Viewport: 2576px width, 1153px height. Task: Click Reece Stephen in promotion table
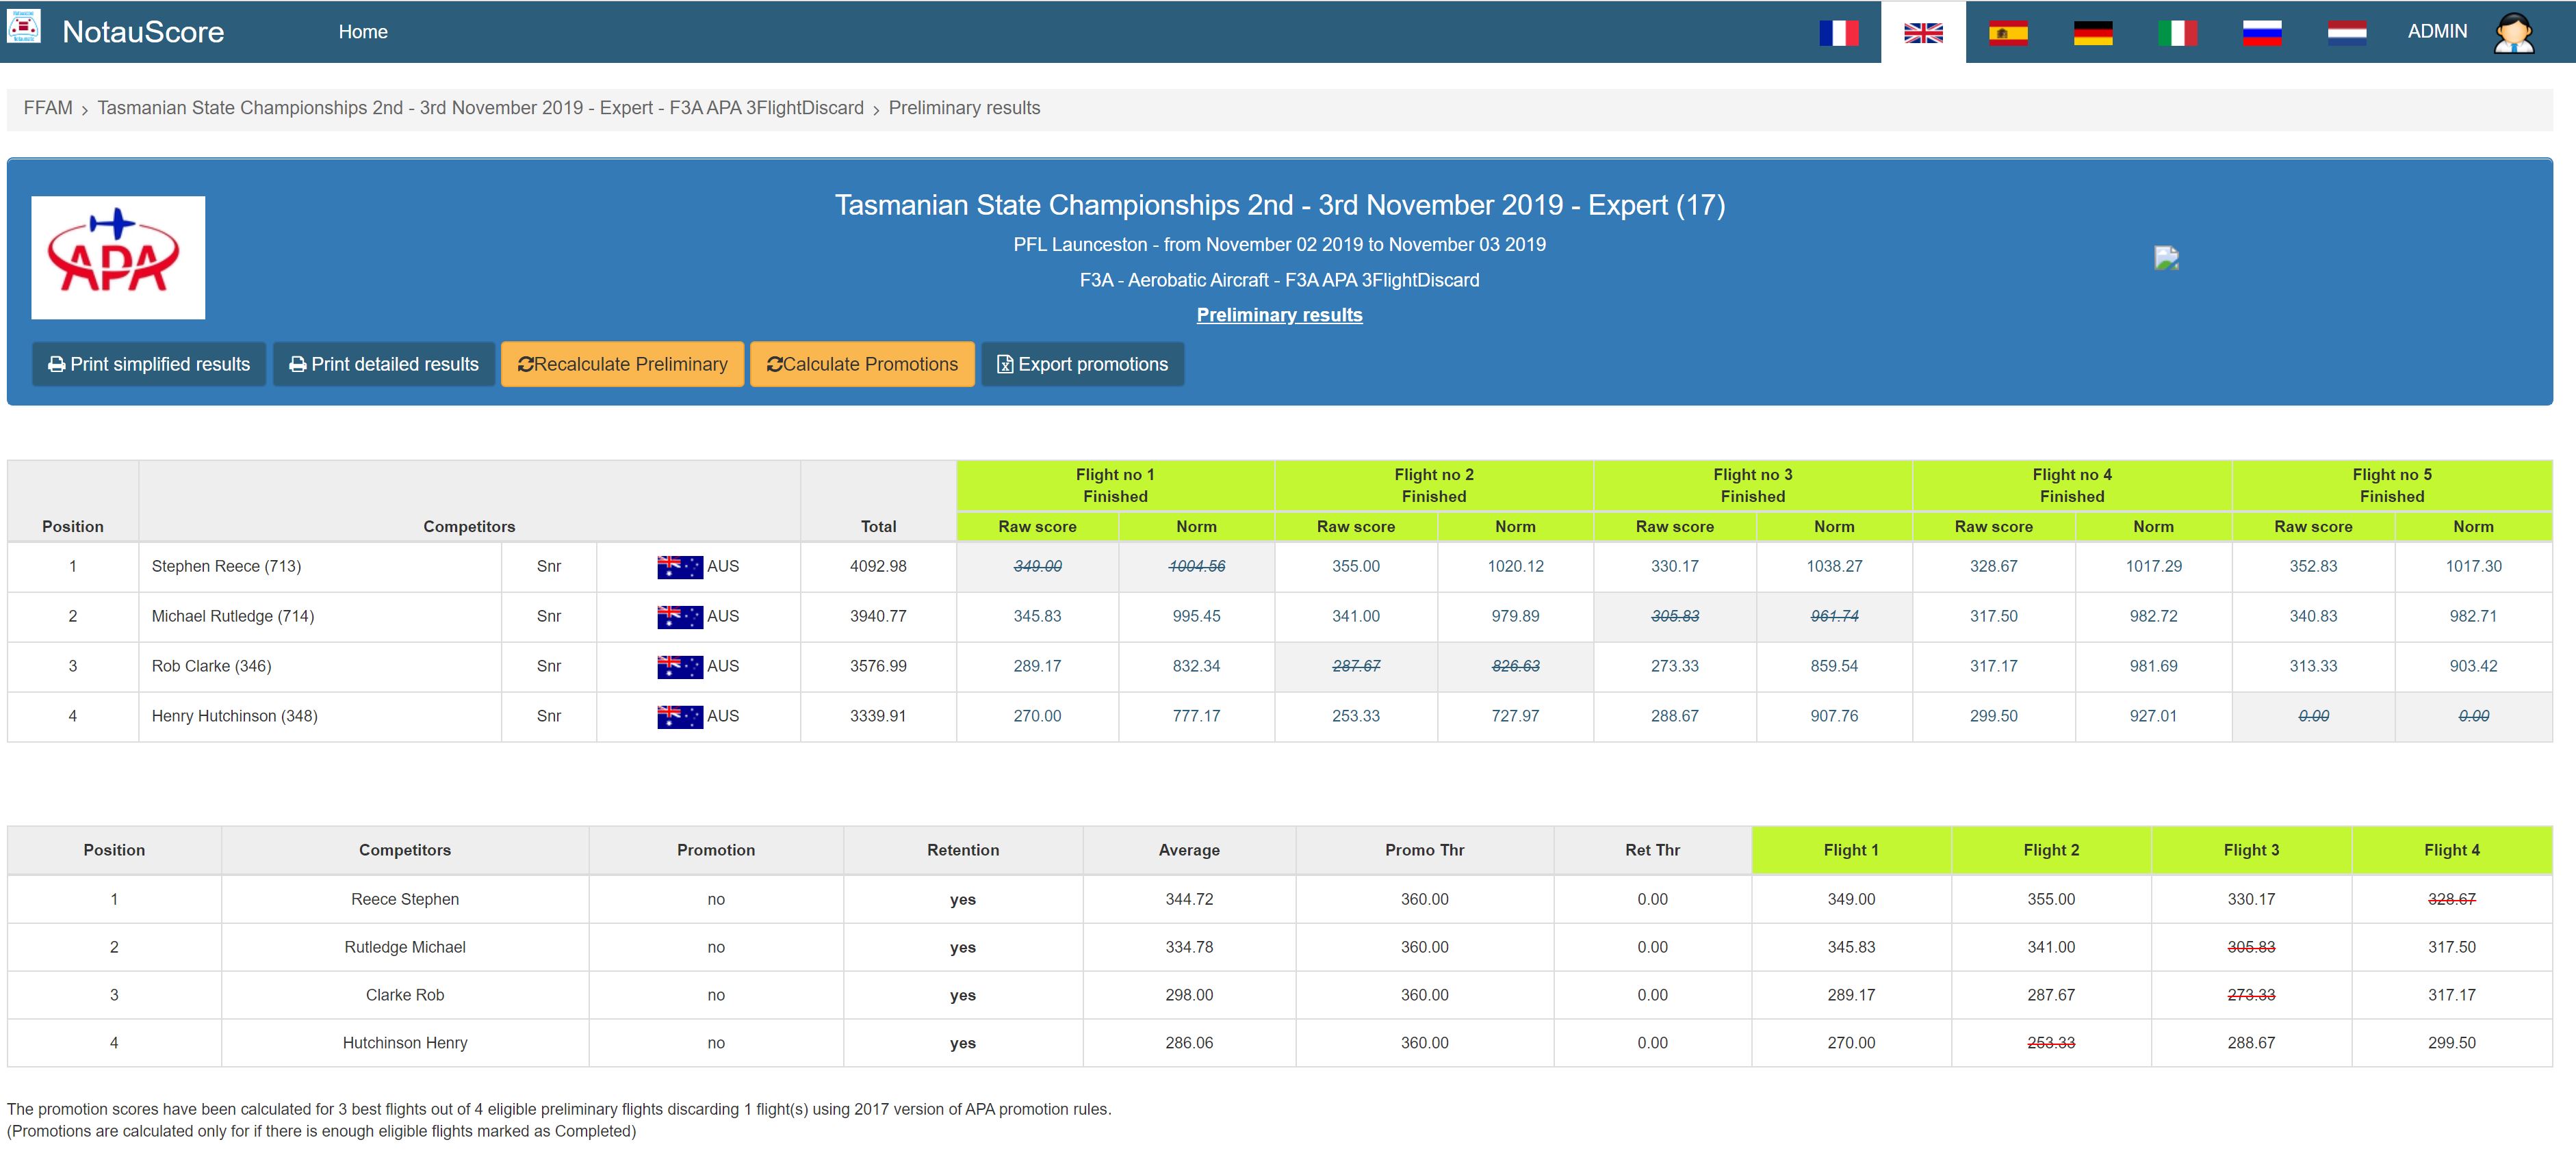[405, 899]
